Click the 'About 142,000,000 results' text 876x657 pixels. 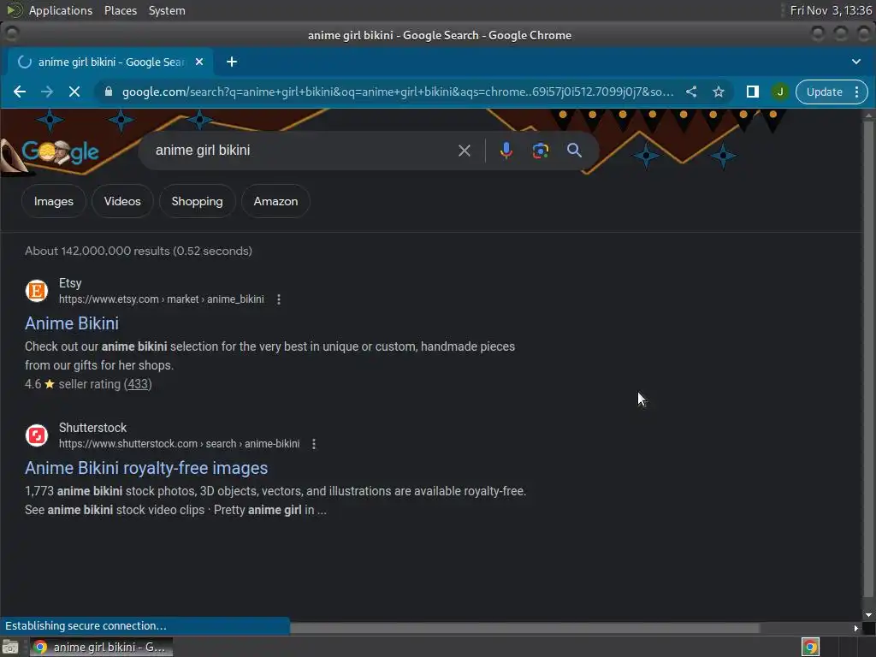pos(138,251)
